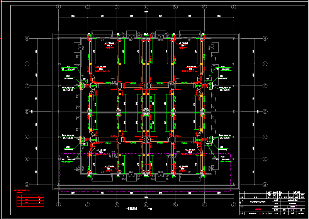The height and width of the screenshot is (219, 309).
Task: Select row bubble A on left side
Action: click(x=27, y=184)
